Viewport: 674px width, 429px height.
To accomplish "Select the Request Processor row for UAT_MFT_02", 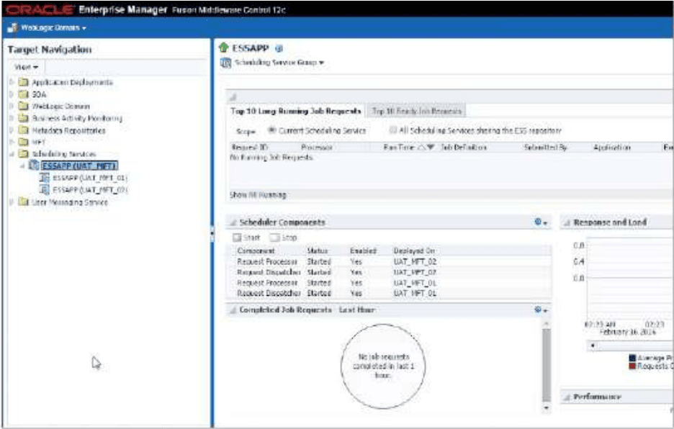I will [x=389, y=262].
